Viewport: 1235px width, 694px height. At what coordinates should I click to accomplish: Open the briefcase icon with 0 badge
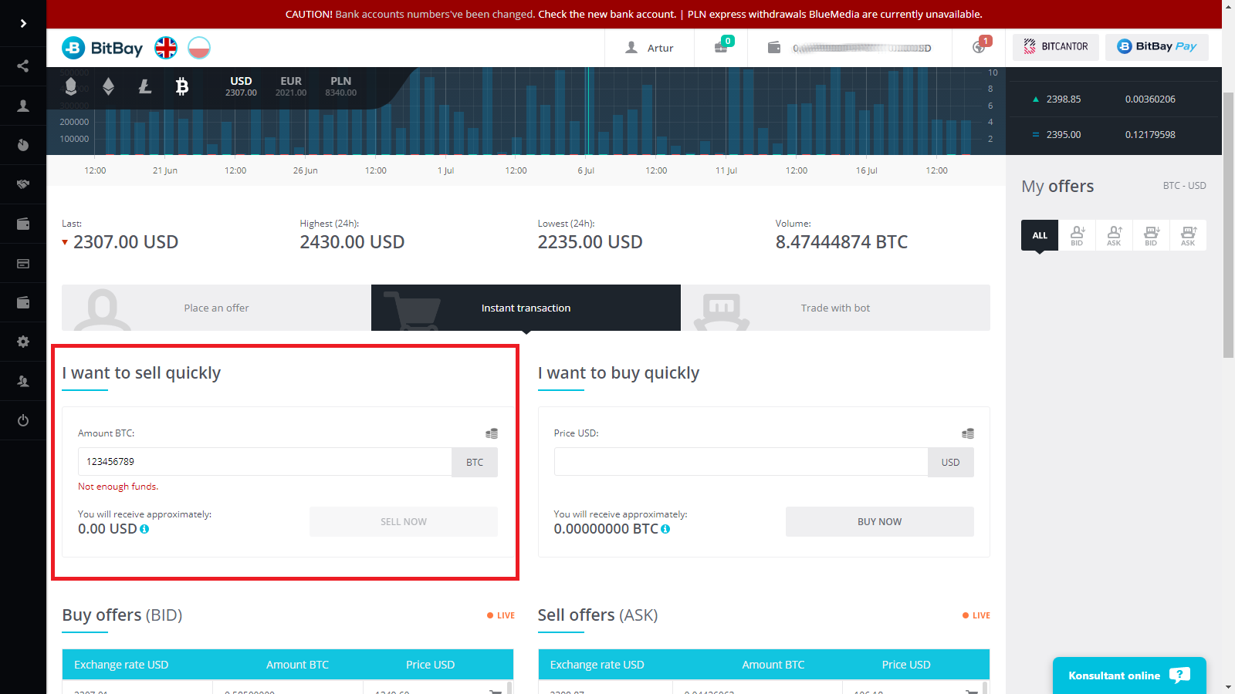(x=722, y=46)
